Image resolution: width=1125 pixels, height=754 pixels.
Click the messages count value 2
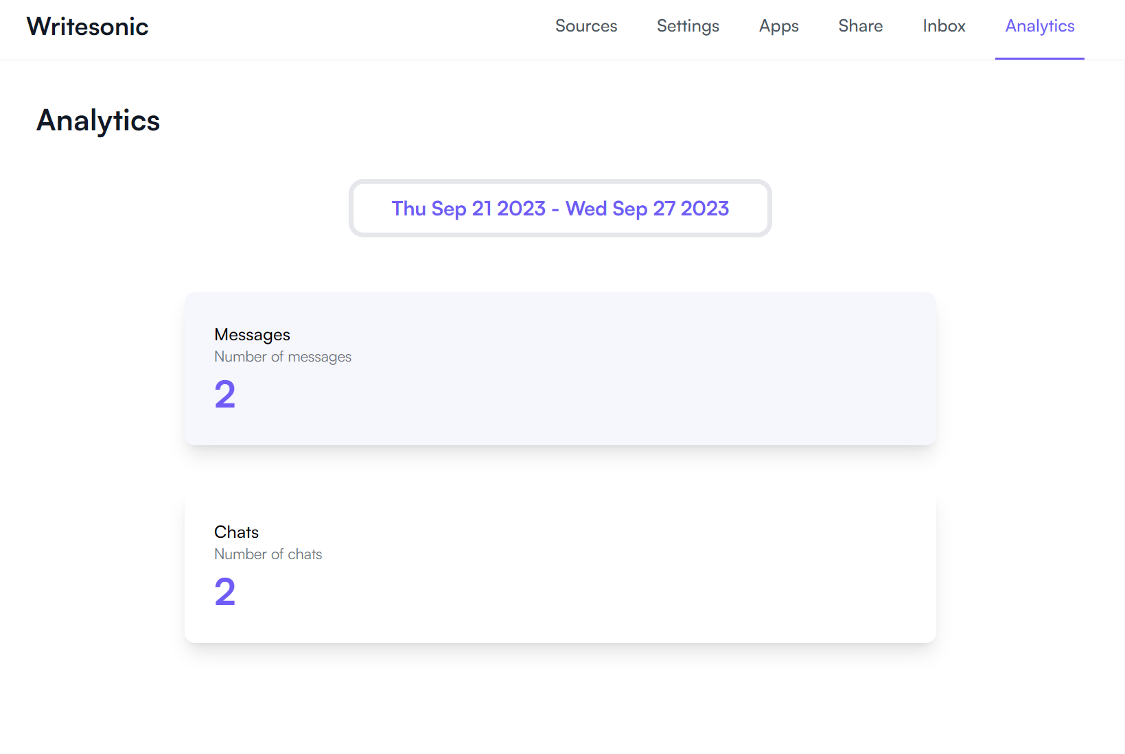coord(224,394)
